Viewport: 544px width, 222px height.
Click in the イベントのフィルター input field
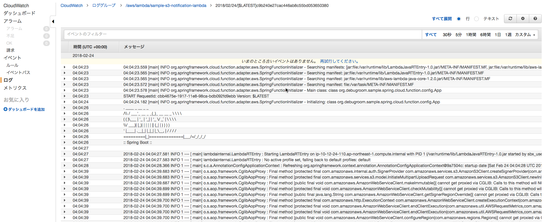pyautogui.click(x=243, y=34)
